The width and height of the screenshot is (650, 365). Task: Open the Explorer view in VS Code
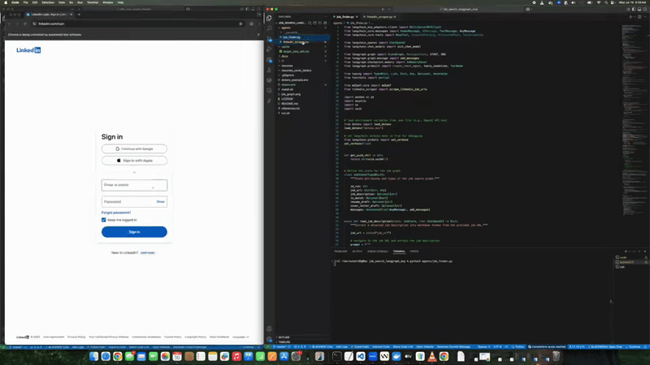[269, 18]
